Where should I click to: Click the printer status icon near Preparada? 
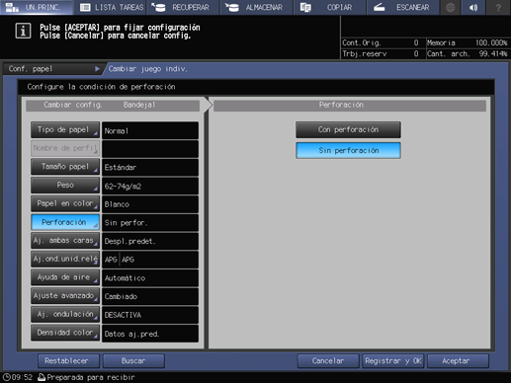[42, 377]
